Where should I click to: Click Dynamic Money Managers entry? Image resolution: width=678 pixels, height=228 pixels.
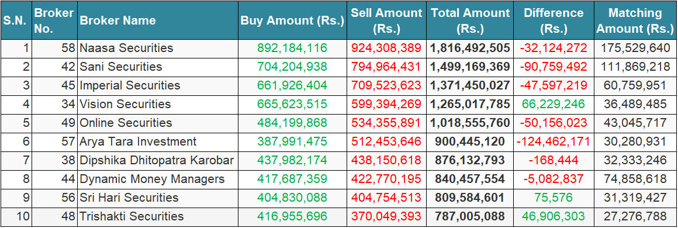coord(152,179)
